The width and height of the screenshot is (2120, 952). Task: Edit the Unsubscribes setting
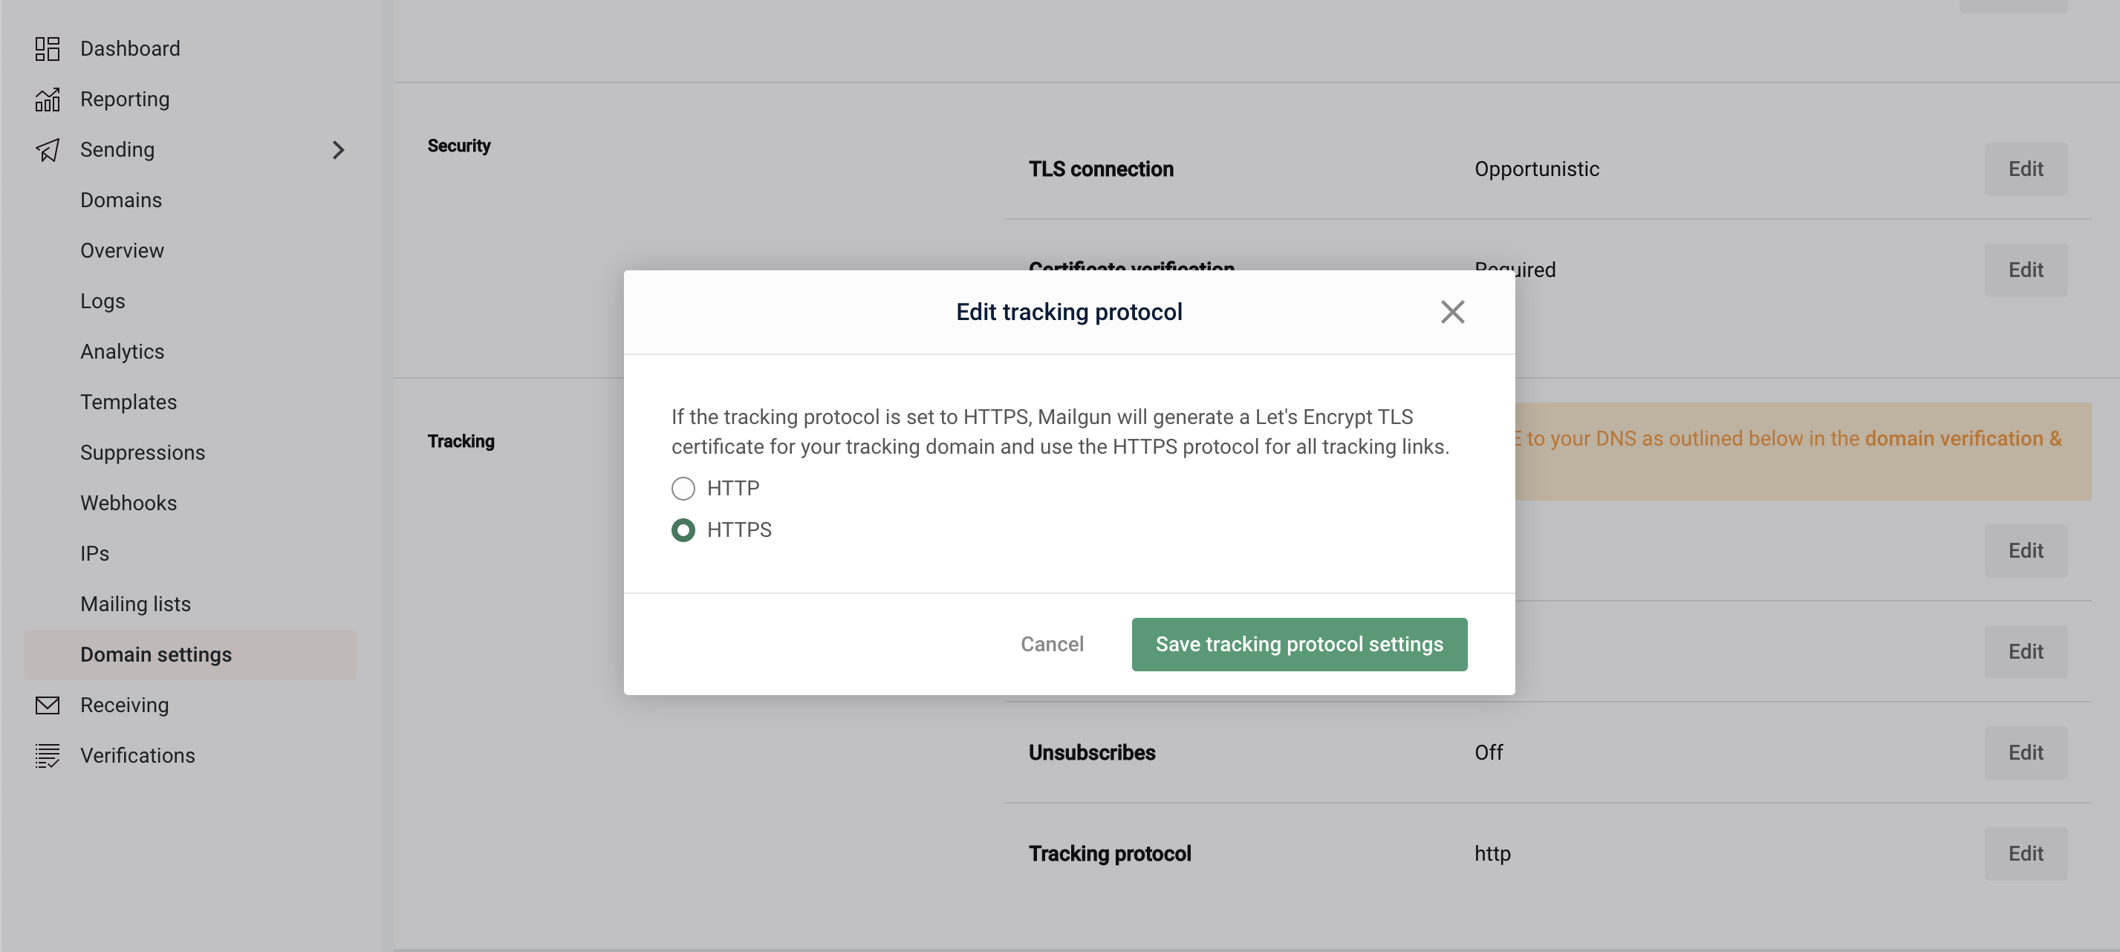[x=2026, y=752]
